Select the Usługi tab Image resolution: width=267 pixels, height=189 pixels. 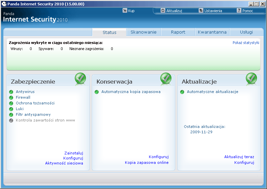246,32
